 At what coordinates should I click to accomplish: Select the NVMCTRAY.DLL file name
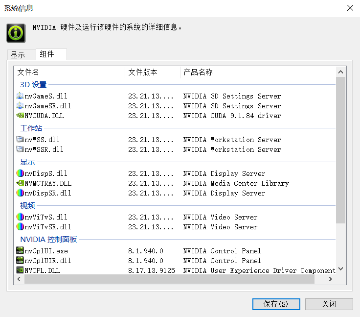click(x=48, y=183)
